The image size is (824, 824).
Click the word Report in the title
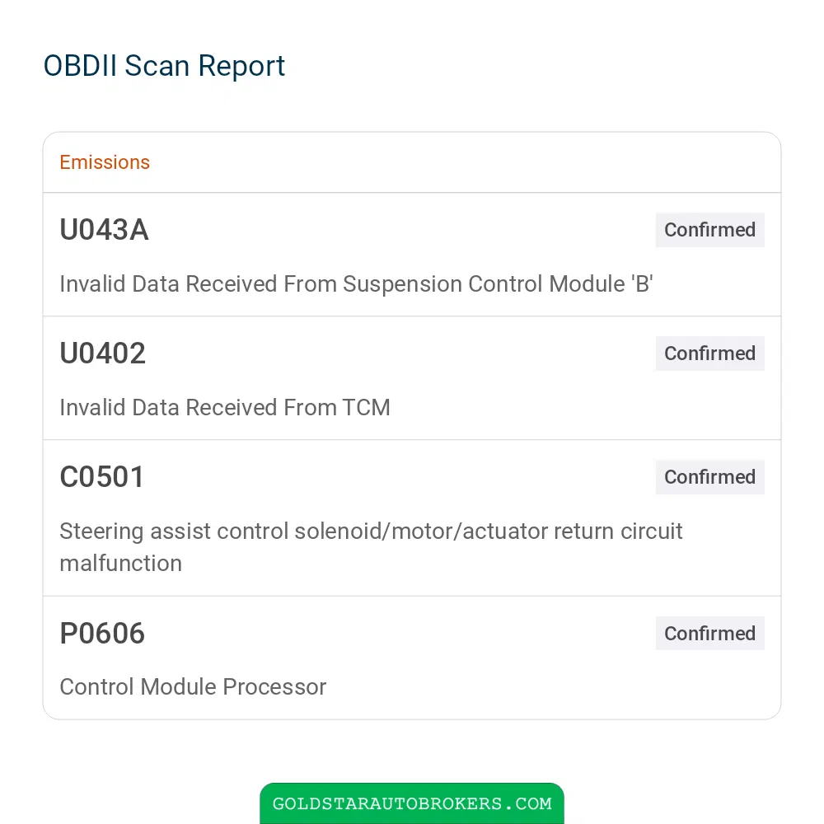click(x=241, y=68)
